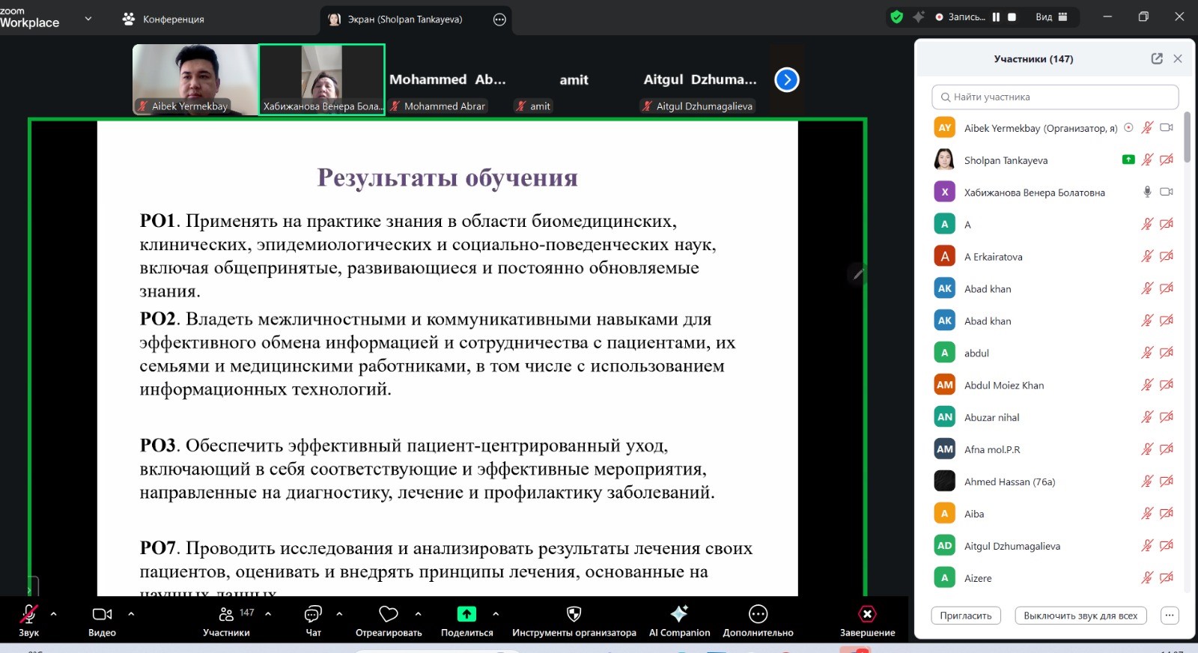
Task: Pop out the participants panel
Action: click(x=1157, y=58)
